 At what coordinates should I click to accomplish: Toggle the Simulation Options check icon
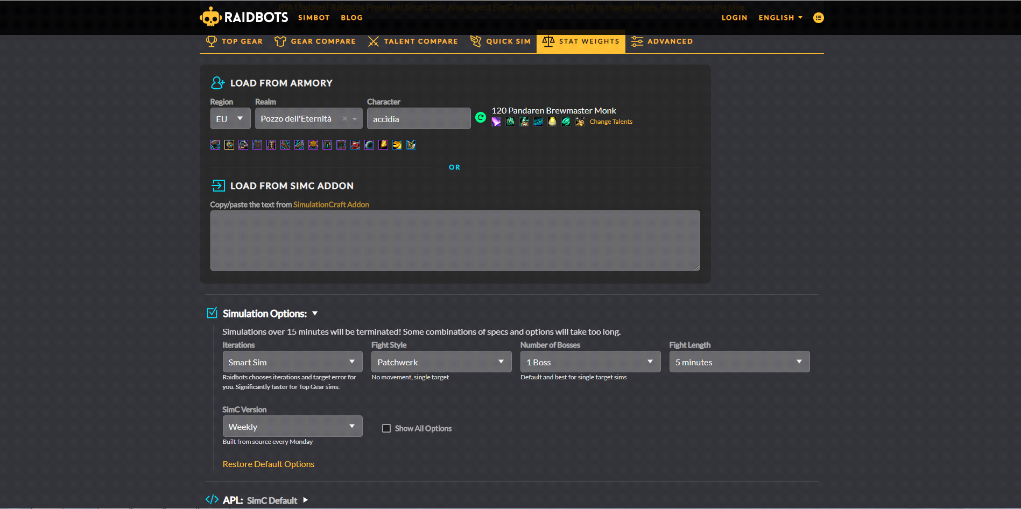coord(212,313)
